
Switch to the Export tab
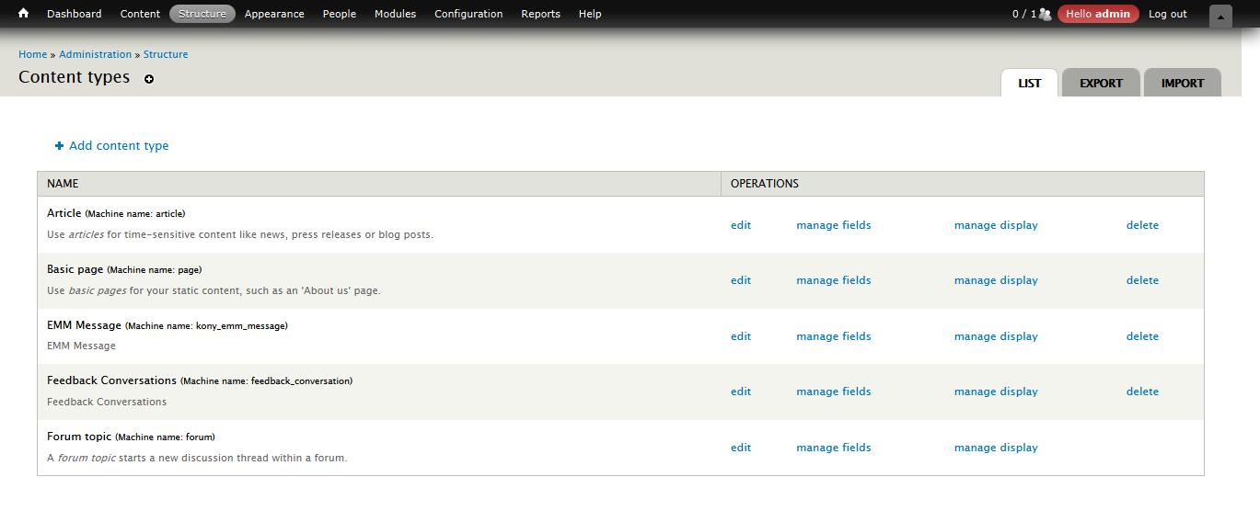point(1101,83)
